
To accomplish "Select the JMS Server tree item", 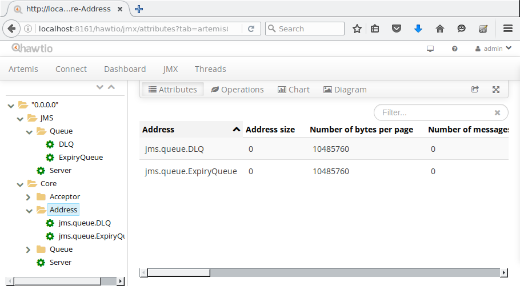I will point(61,170).
